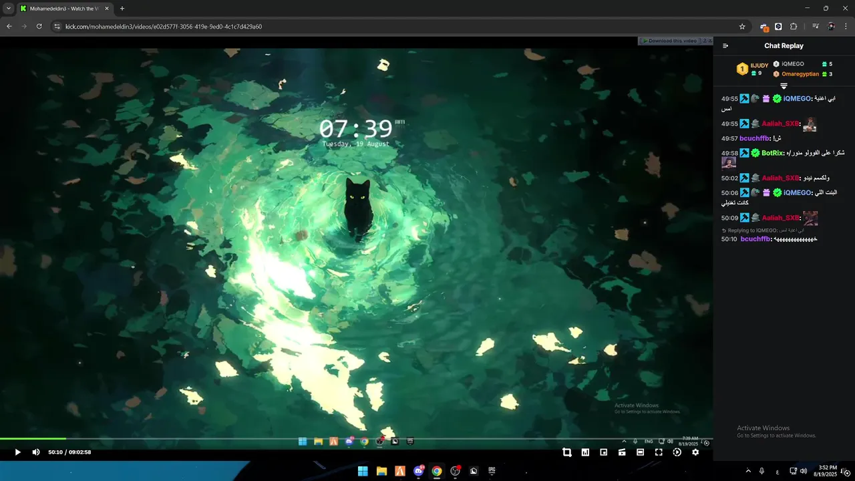The height and width of the screenshot is (481, 855).
Task: Open the video player settings gear
Action: (695, 452)
